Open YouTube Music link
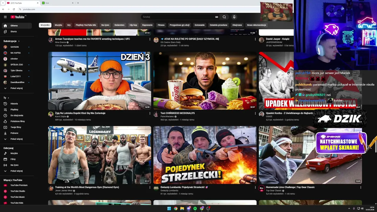The width and height of the screenshot is (377, 212). click(17, 197)
